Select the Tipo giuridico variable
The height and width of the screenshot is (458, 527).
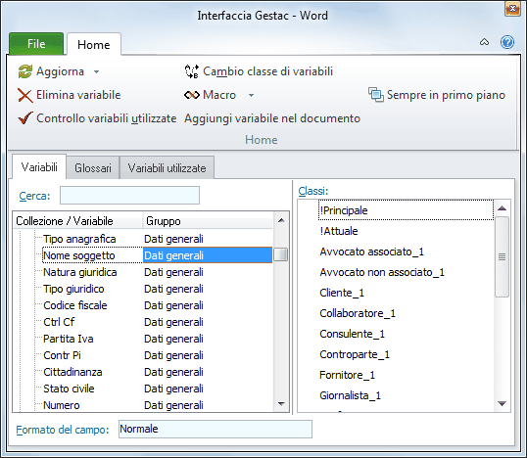(73, 289)
